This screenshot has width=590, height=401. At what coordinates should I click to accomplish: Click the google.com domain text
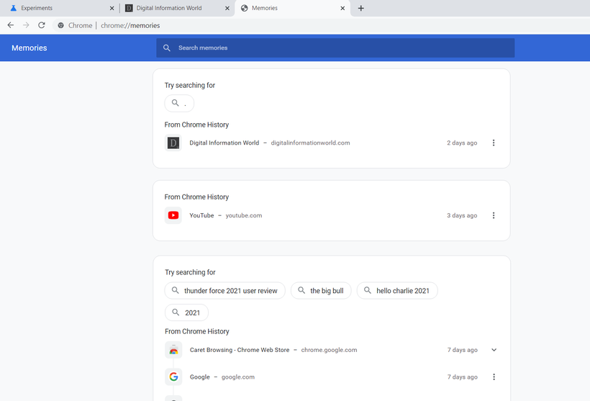[x=238, y=377]
